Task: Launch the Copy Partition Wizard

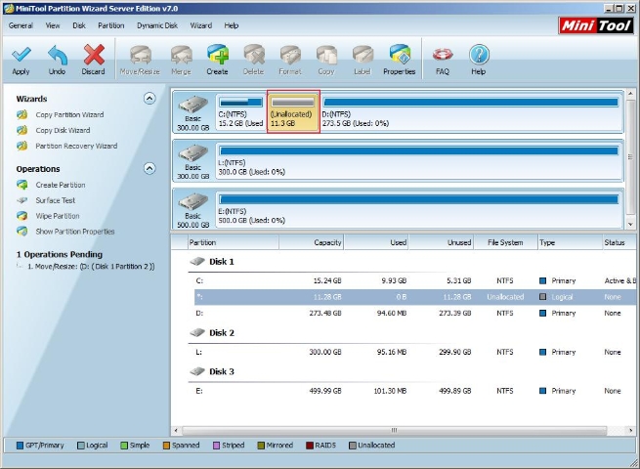Action: 61,114
